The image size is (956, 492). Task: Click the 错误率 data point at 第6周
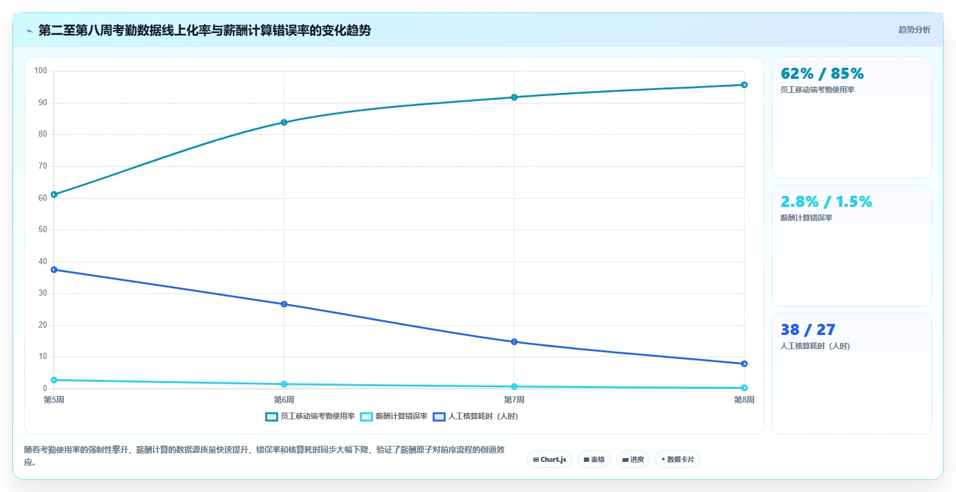[x=284, y=384]
